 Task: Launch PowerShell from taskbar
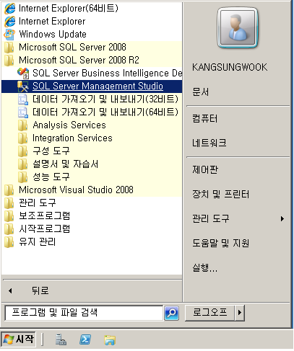point(85,339)
